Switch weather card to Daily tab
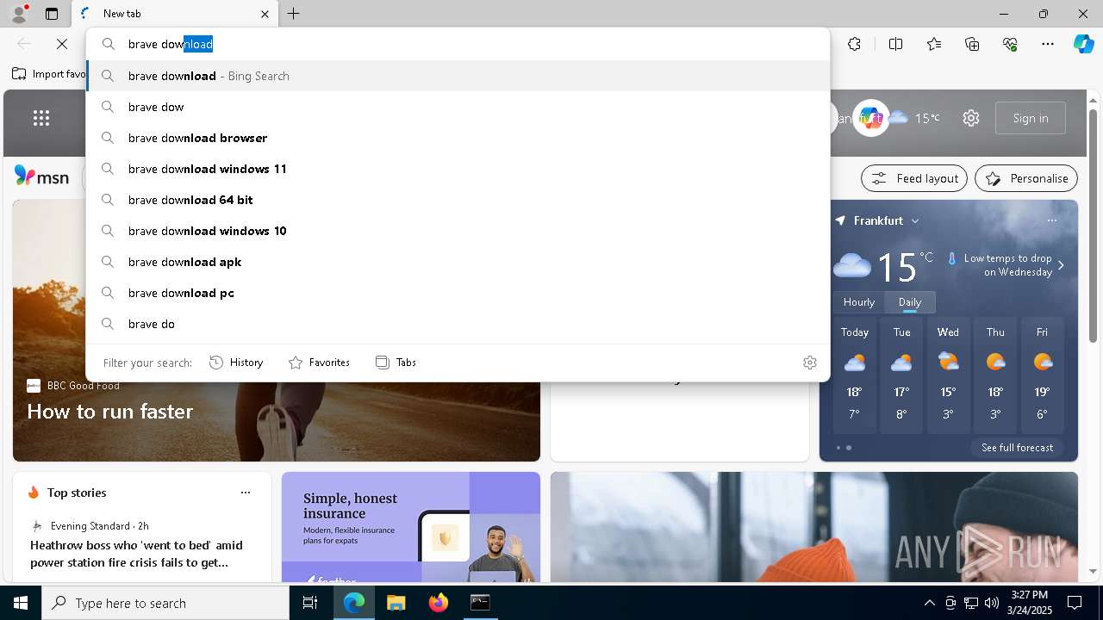This screenshot has height=620, width=1103. [x=910, y=302]
